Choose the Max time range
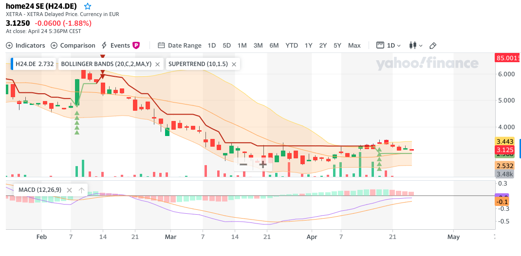521x256 pixels. (x=354, y=45)
